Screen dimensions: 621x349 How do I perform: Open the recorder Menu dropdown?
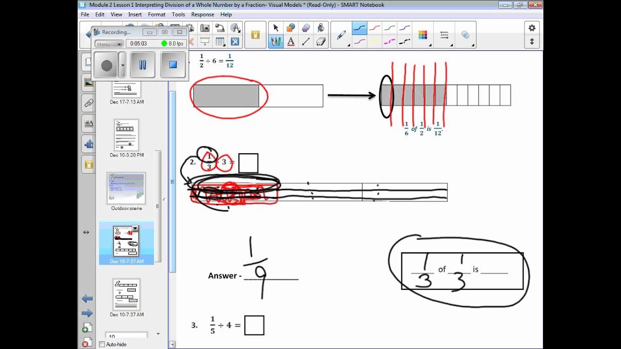point(109,44)
